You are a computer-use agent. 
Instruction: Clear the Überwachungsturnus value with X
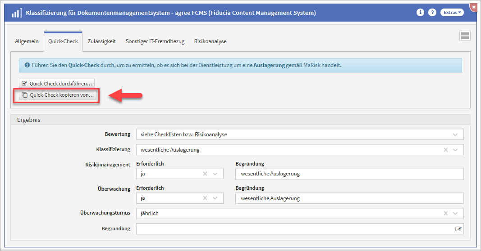[x=445, y=214]
